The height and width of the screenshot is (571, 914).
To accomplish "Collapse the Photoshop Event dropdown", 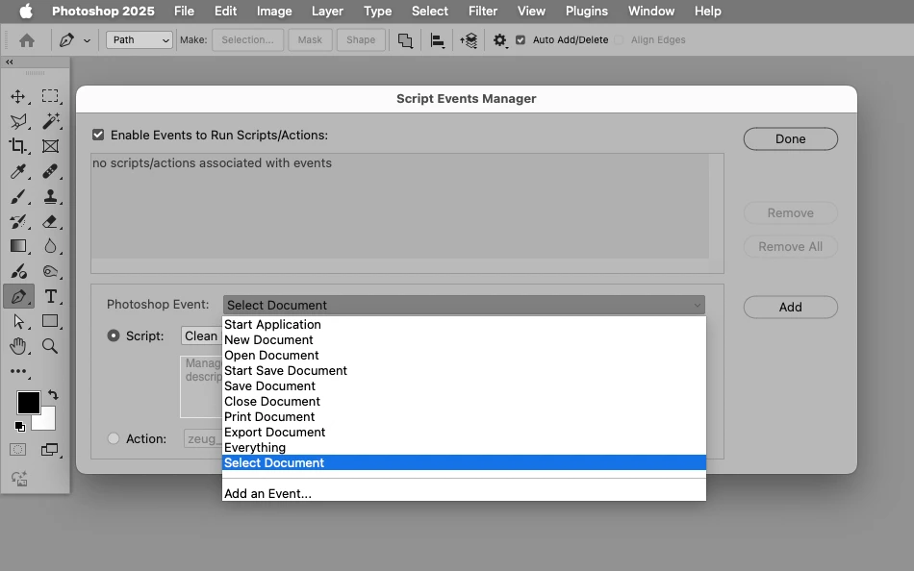I will tap(464, 305).
